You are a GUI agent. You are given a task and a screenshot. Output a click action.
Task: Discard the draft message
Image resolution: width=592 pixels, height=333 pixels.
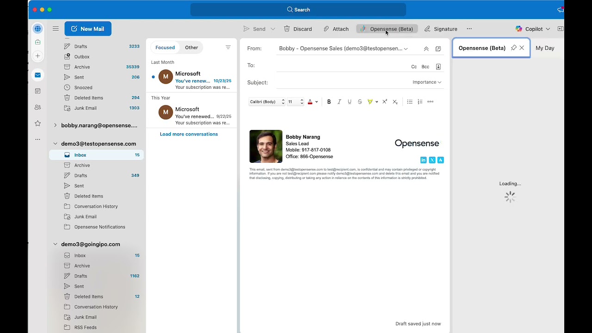tap(298, 29)
